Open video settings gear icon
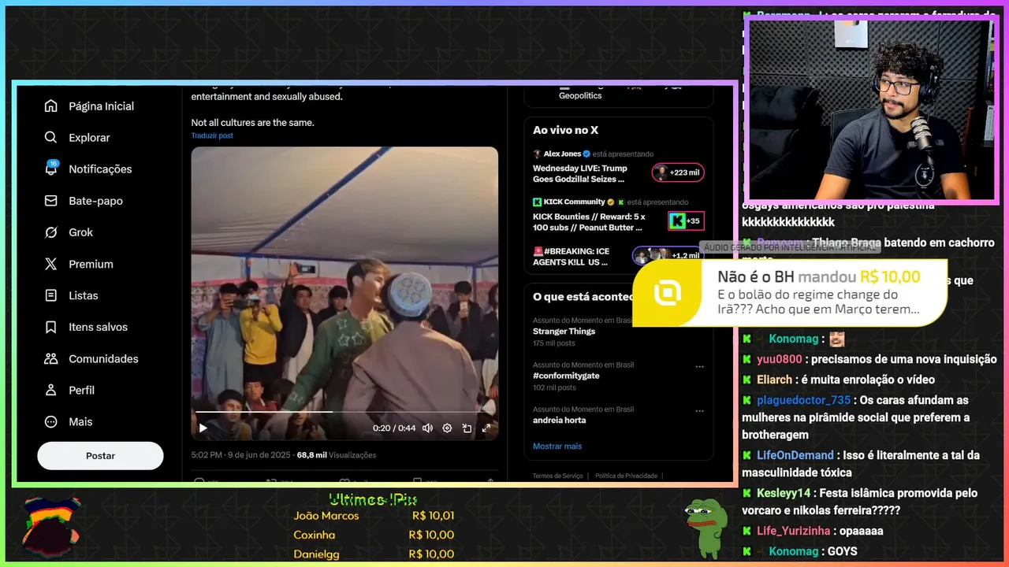This screenshot has height=567, width=1009. 447,428
